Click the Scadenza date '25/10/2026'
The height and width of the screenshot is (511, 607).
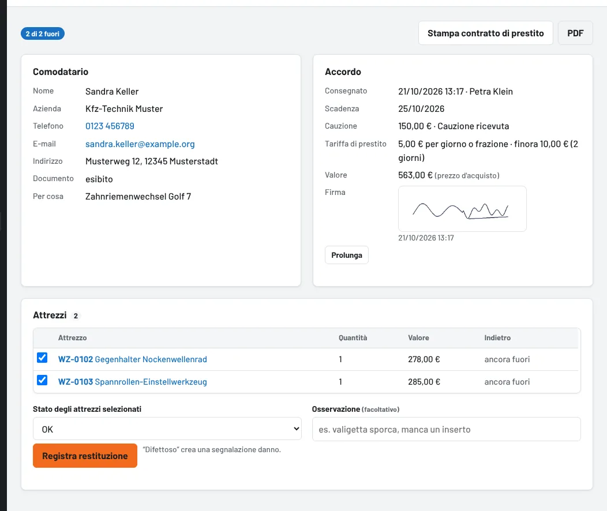point(421,108)
